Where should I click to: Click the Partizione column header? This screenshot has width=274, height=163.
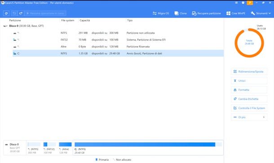(15, 21)
